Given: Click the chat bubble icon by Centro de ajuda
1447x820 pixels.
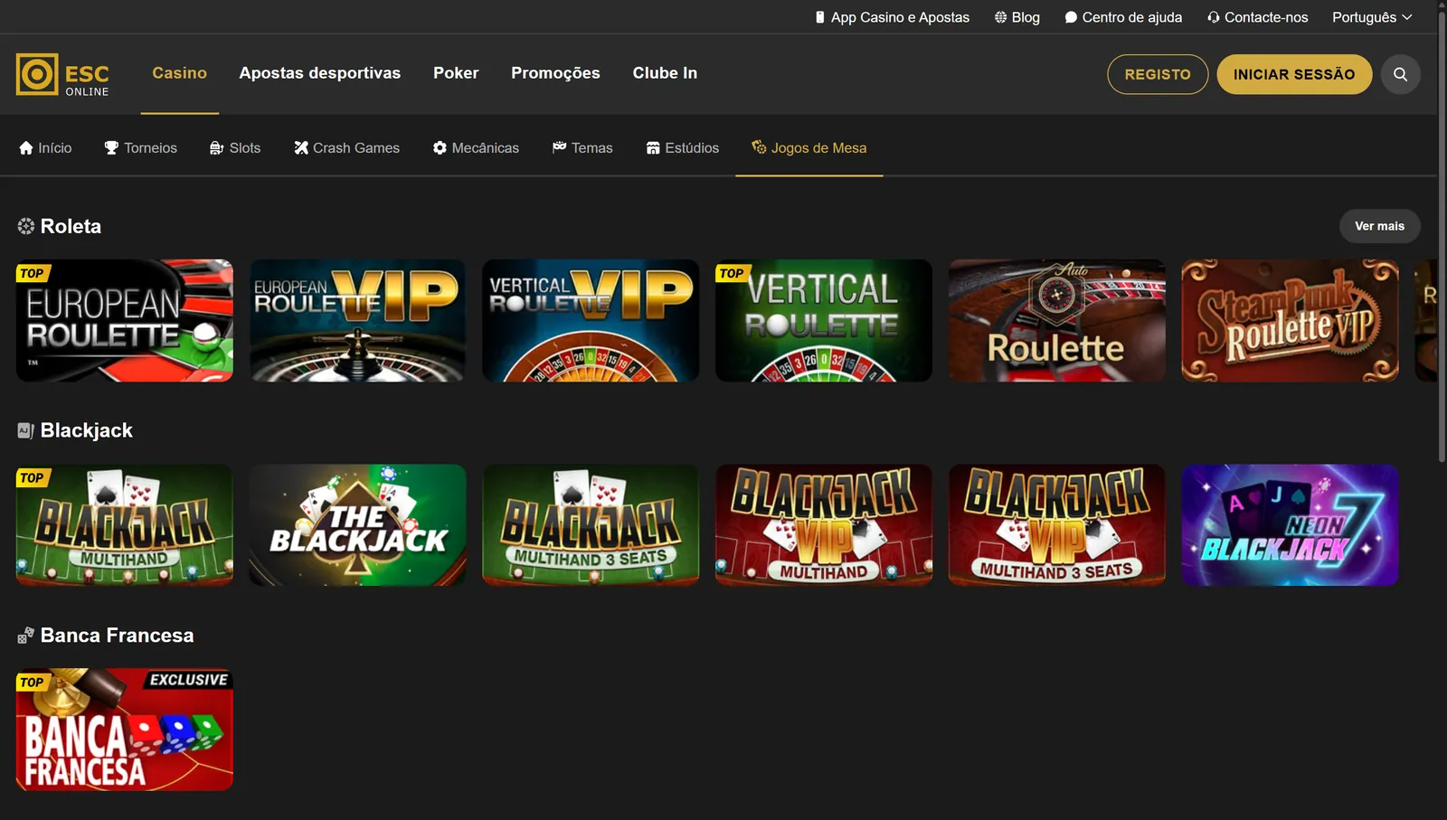Looking at the screenshot, I should pos(1071,17).
